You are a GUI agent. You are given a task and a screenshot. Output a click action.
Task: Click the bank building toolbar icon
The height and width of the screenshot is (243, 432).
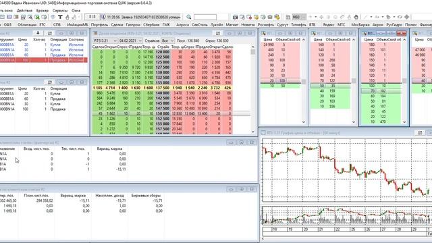tap(270, 17)
